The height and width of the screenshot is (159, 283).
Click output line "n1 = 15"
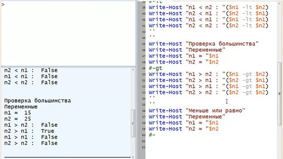(18, 113)
